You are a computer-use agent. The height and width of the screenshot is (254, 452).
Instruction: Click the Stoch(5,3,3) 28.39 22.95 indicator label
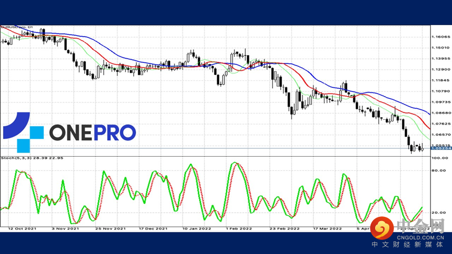(x=32, y=158)
